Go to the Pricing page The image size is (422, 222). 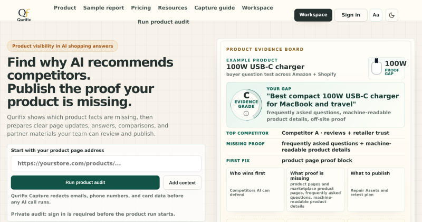[x=141, y=8]
